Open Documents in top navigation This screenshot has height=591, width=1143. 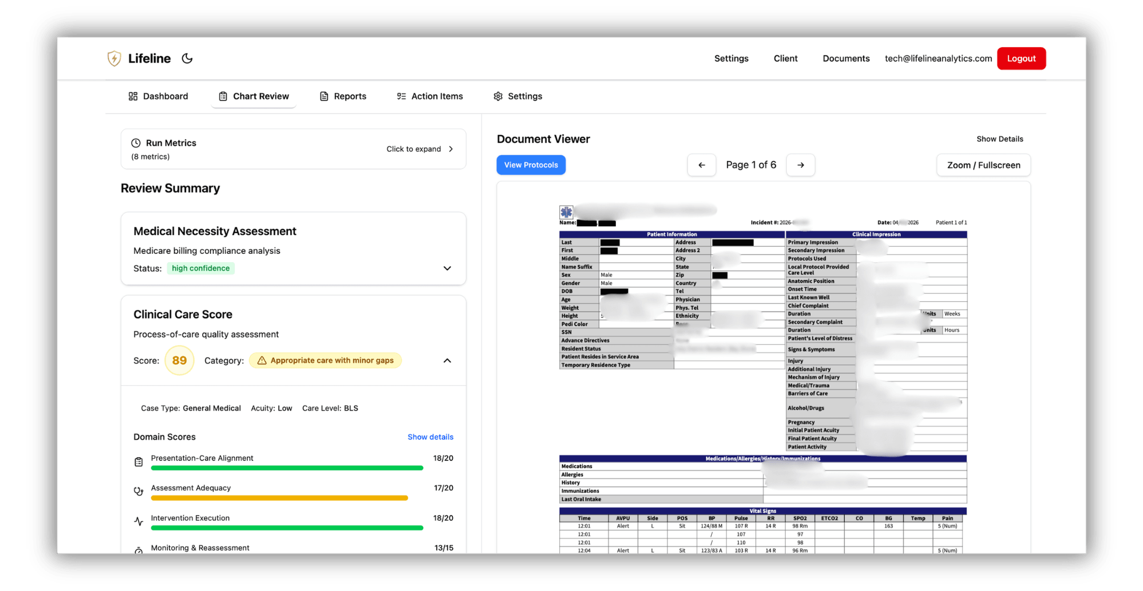click(x=846, y=59)
